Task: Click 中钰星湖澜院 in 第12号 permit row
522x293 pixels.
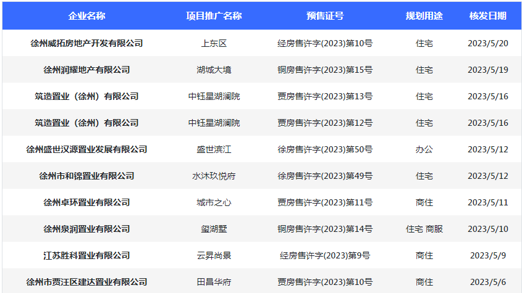Action: point(214,123)
